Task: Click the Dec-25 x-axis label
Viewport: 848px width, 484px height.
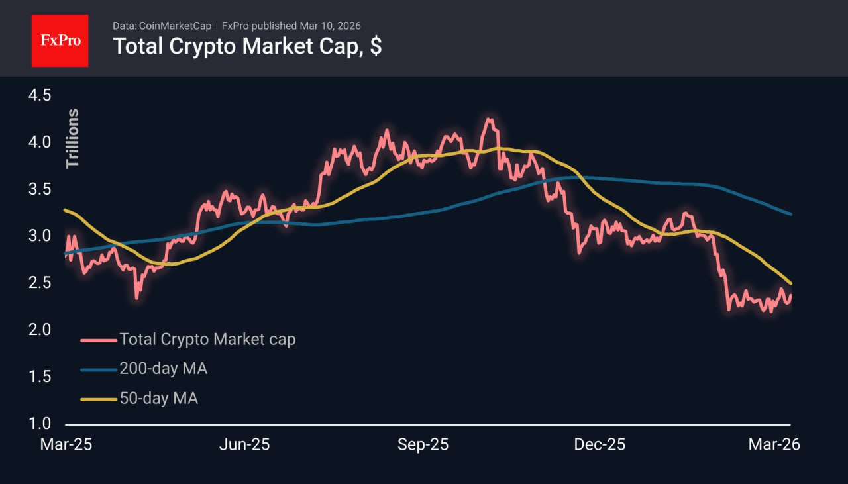Action: 600,445
